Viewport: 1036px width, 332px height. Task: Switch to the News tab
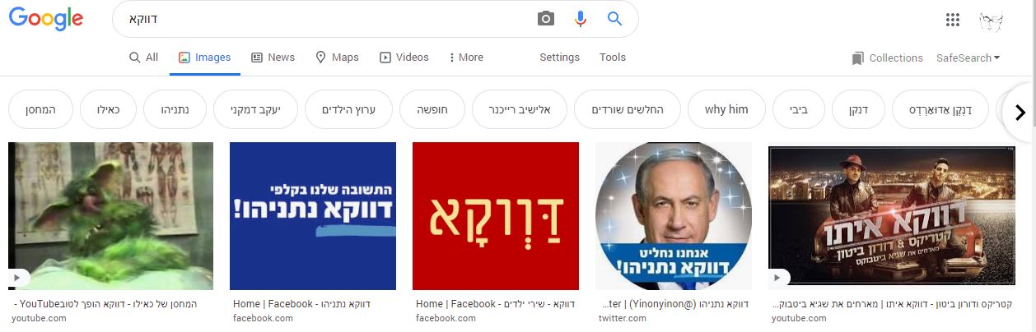(273, 58)
